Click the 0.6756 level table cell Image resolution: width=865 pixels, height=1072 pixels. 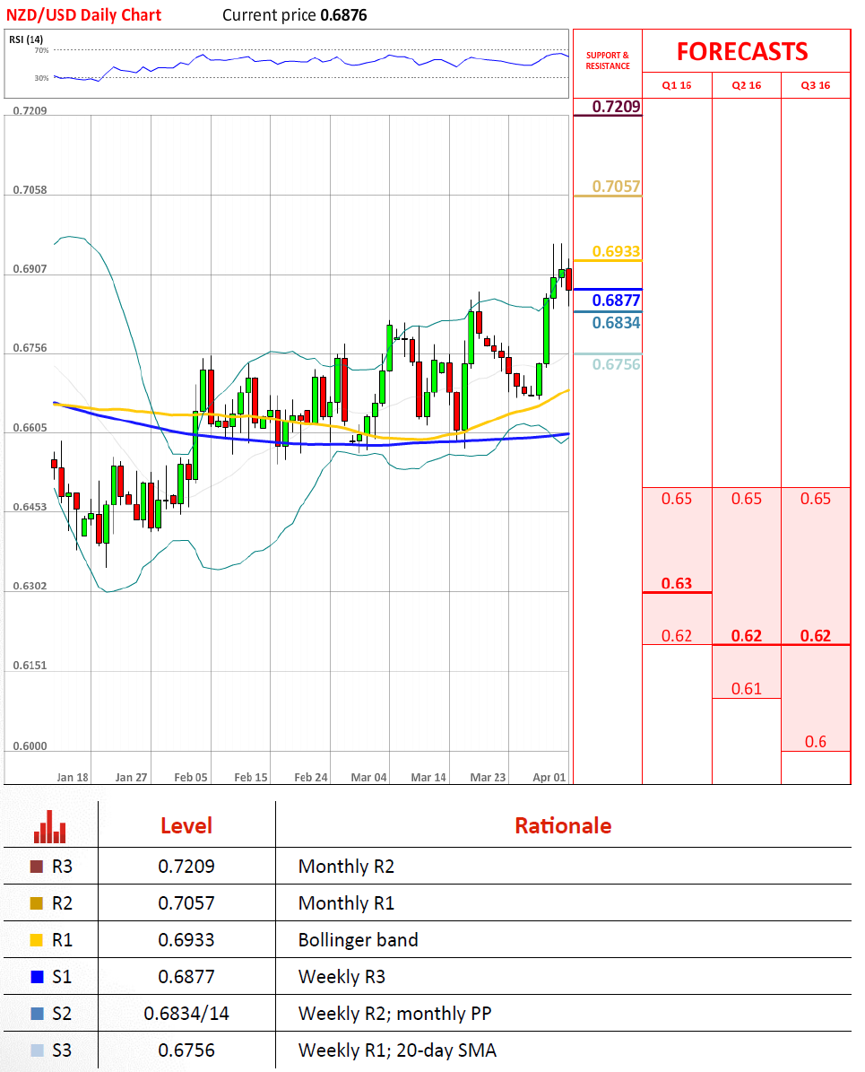186,1050
